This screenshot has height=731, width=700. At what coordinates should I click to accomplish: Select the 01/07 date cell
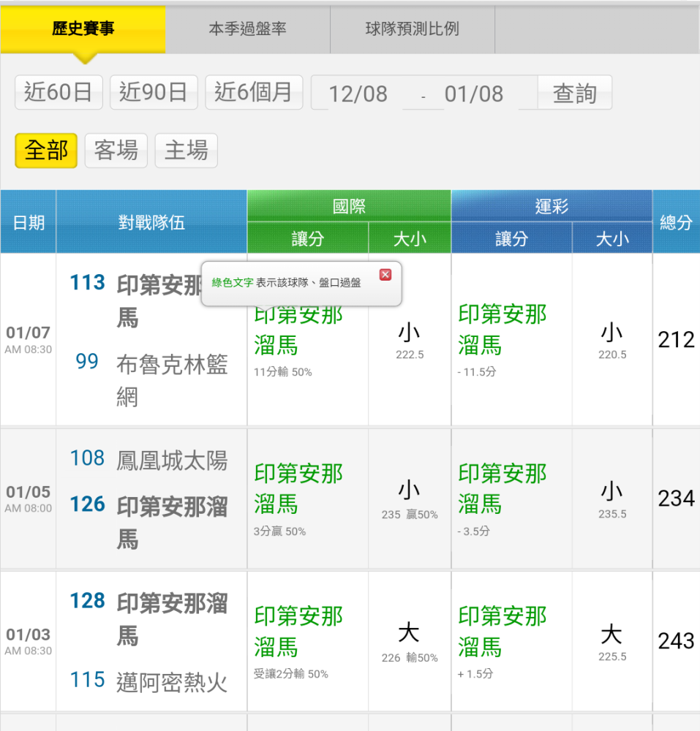coord(29,339)
